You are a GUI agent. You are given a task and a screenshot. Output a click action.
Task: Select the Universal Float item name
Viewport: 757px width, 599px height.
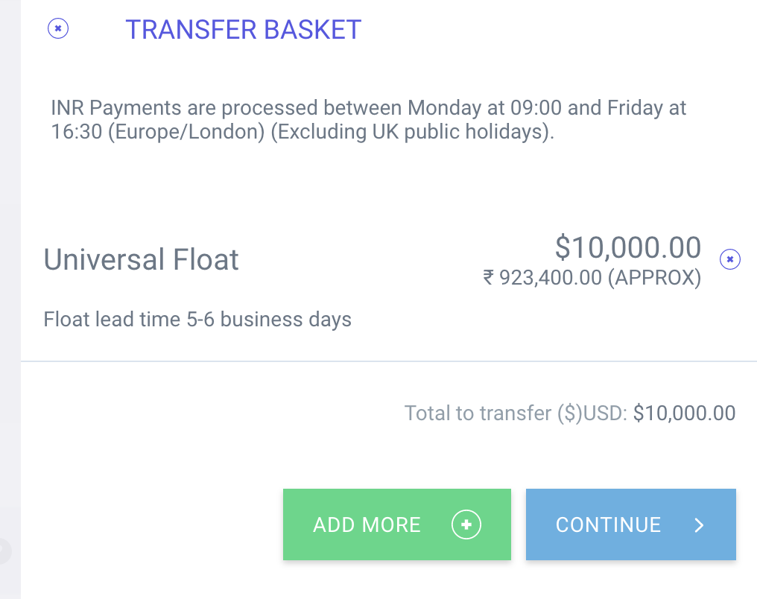pos(141,259)
